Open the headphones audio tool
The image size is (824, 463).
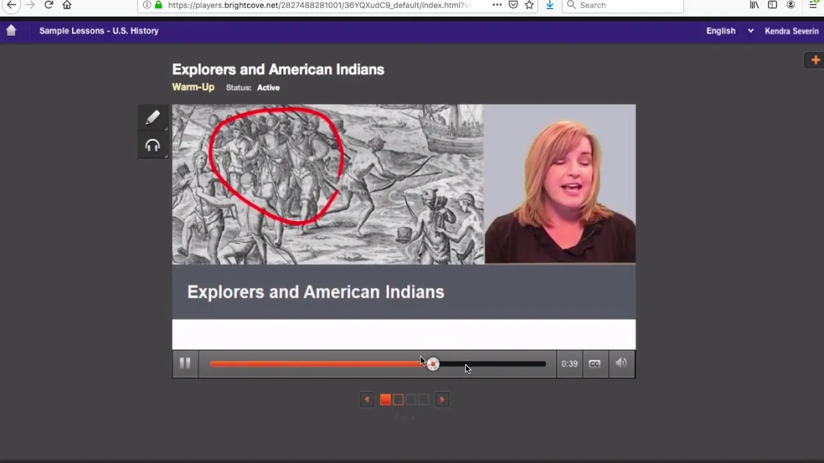[x=153, y=146]
